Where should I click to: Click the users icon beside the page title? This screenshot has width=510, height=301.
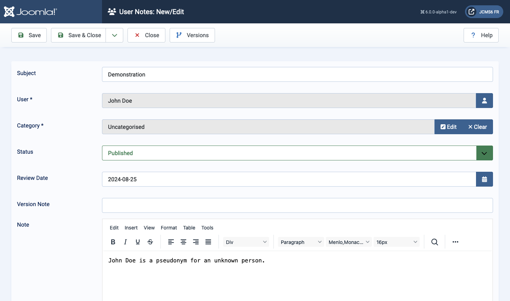(112, 12)
